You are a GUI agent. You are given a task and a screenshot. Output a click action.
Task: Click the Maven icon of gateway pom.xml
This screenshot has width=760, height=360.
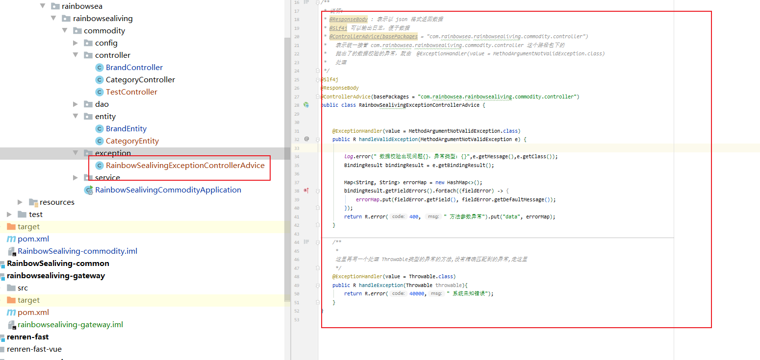[x=11, y=312]
